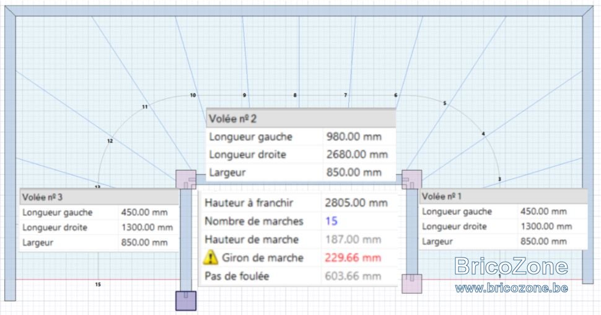This screenshot has height=315, width=601.
Task: Open the www.bricozone.be link
Action: point(511,288)
